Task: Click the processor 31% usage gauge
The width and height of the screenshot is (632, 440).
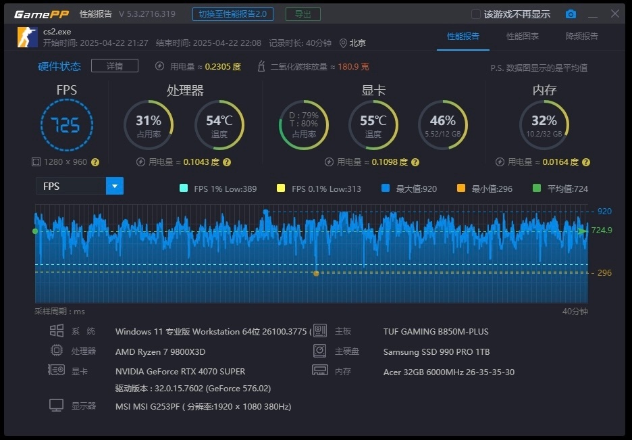Action: tap(149, 125)
